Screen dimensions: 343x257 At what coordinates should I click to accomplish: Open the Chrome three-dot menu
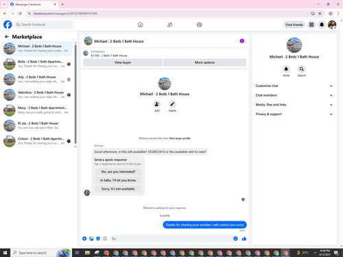(x=338, y=14)
